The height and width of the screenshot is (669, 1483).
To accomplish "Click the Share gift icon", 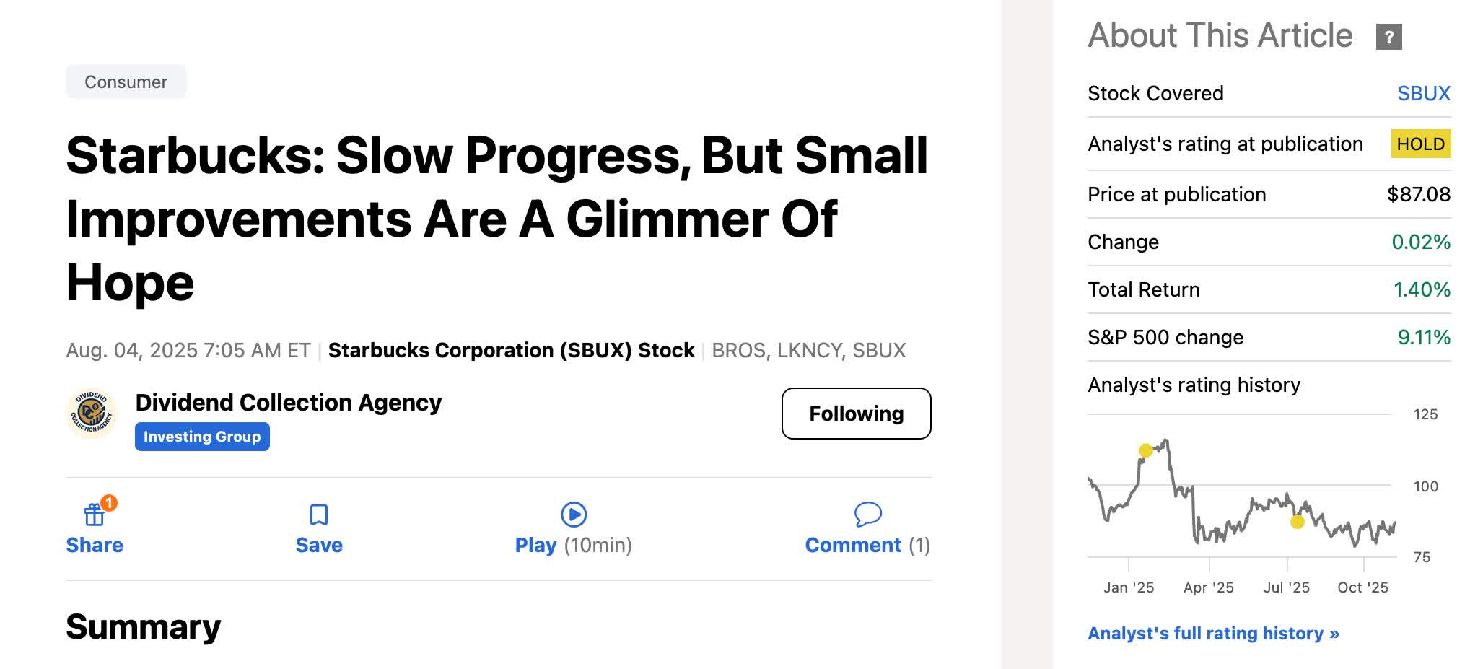I will point(94,515).
